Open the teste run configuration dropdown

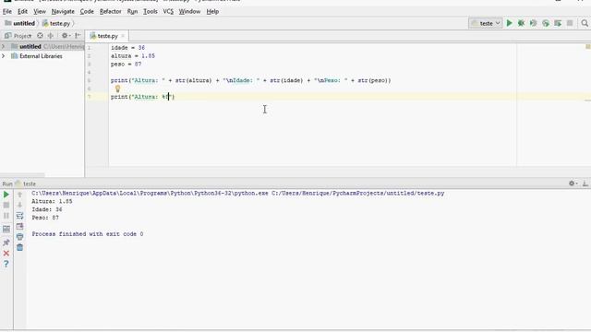point(486,23)
